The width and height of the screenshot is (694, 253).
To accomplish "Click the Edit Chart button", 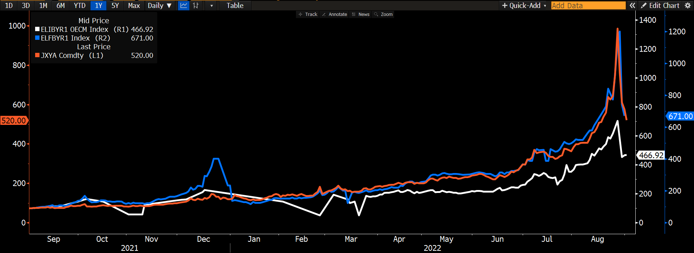I will pyautogui.click(x=660, y=5).
